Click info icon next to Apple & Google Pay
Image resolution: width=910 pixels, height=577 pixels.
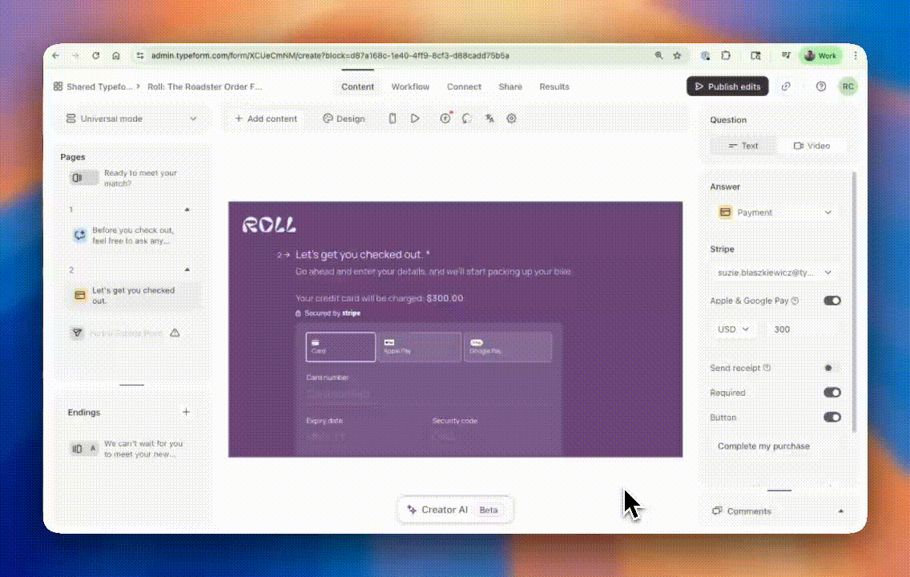[795, 301]
